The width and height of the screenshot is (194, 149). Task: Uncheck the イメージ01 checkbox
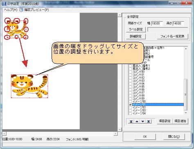(x=130, y=105)
